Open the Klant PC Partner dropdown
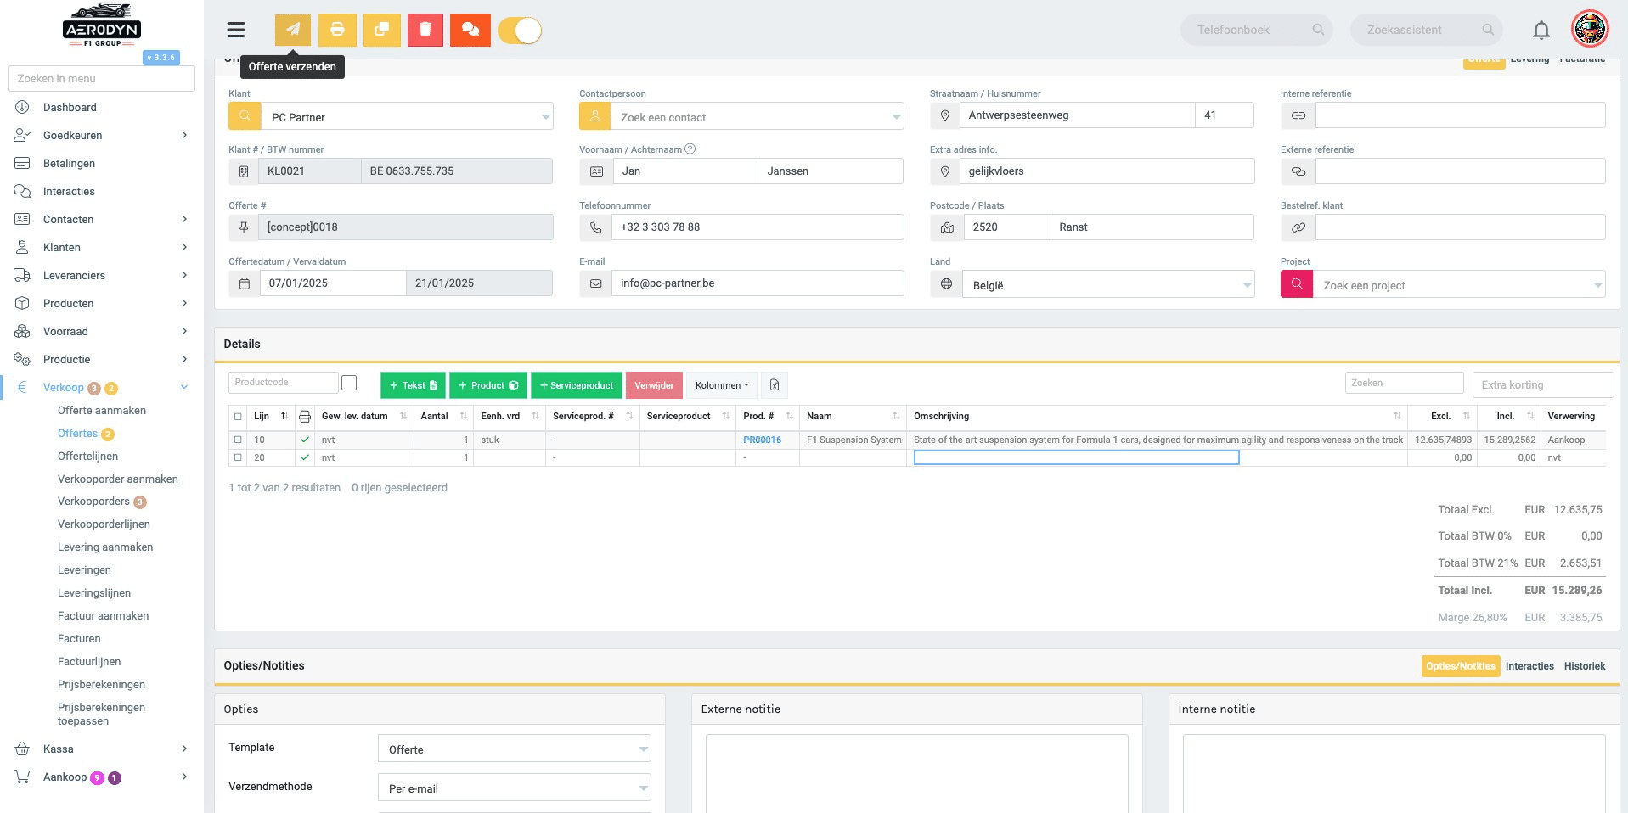 407,116
